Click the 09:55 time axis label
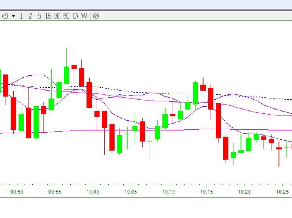 (55, 192)
